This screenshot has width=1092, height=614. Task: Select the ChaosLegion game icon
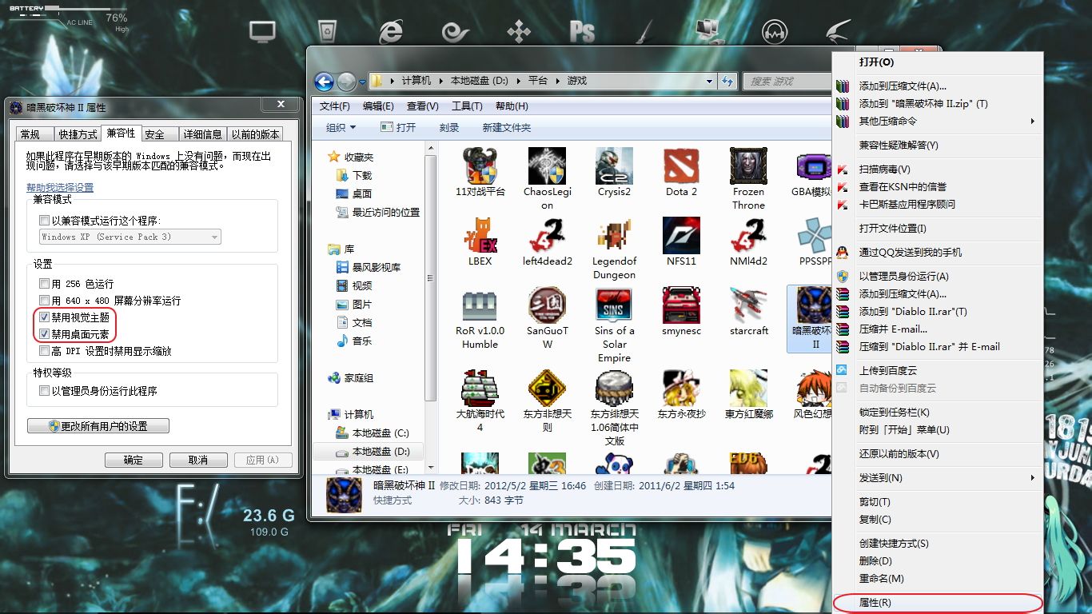click(x=548, y=166)
